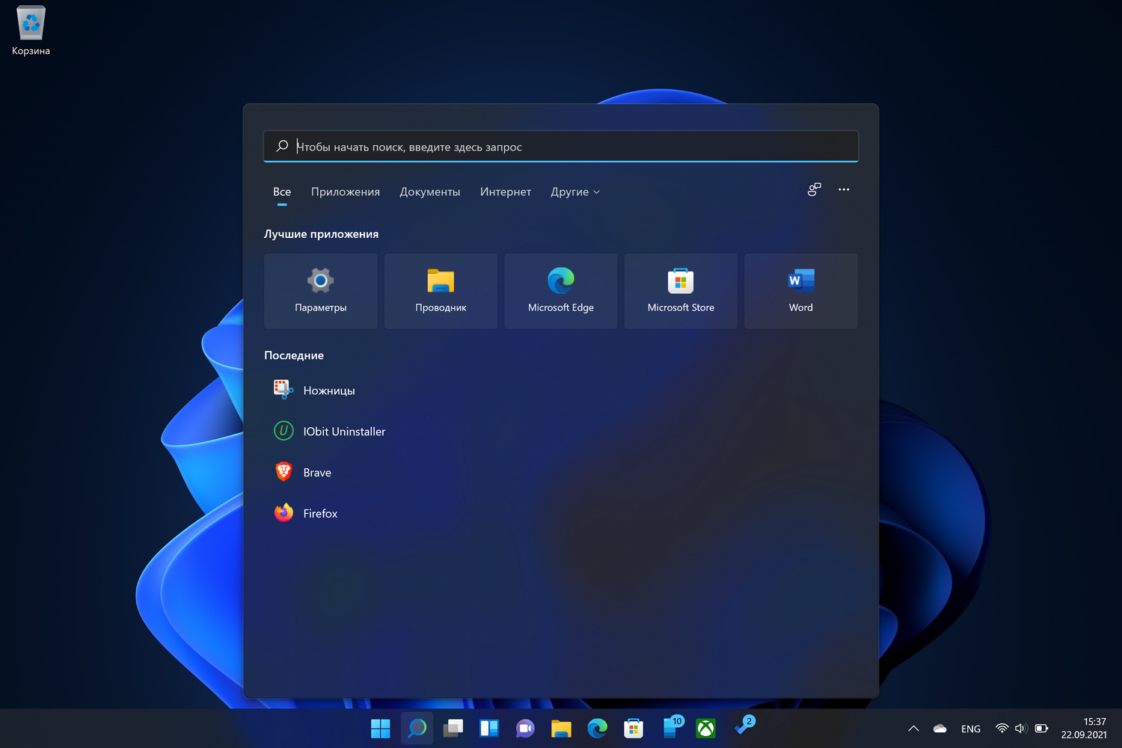Switch to the Документы tab
The image size is (1122, 748).
(x=429, y=192)
